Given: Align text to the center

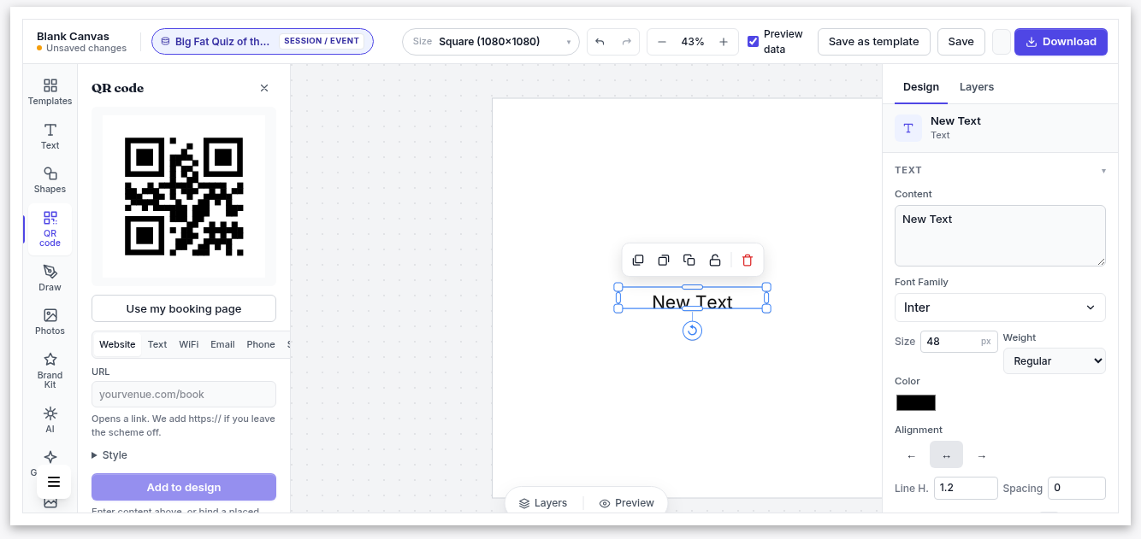Looking at the screenshot, I should click(x=946, y=456).
